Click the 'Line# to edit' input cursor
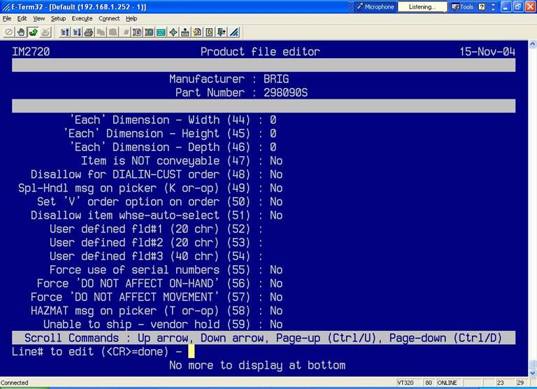The width and height of the screenshot is (537, 389). 191,351
